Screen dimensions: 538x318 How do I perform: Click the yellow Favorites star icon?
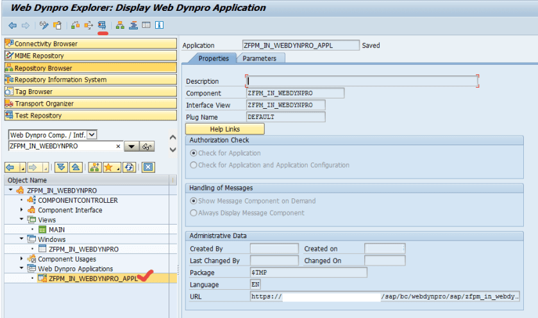click(110, 167)
